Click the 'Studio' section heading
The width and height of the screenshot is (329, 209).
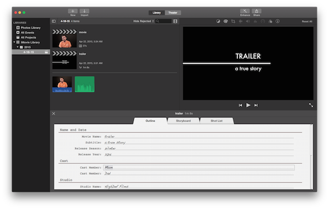point(66,180)
